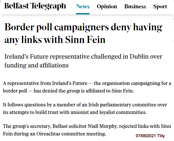This screenshot has height=141, width=174.
Task: Go to the Business section
Action: pos(135,6)
